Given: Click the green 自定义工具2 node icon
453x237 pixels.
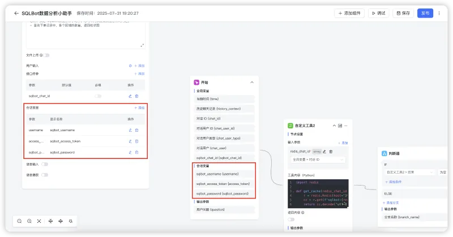Looking at the screenshot, I should pos(290,126).
